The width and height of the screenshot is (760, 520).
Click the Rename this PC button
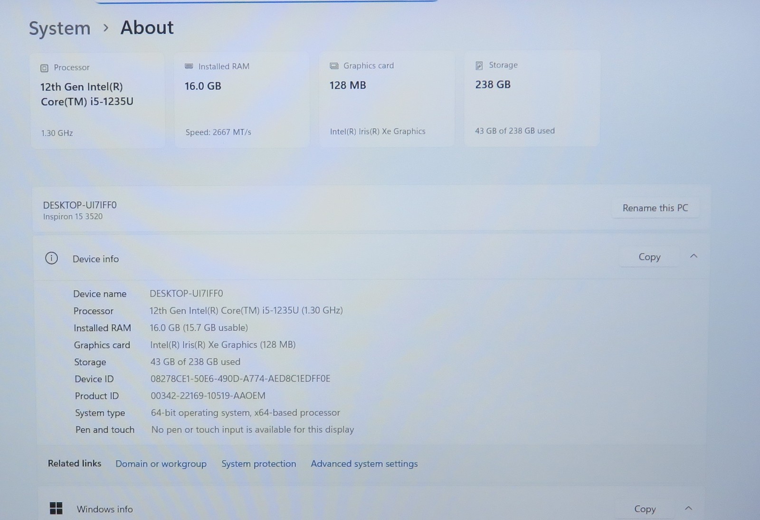tap(655, 208)
